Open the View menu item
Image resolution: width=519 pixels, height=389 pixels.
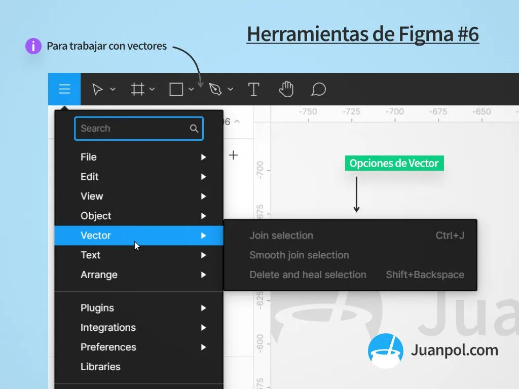click(139, 196)
